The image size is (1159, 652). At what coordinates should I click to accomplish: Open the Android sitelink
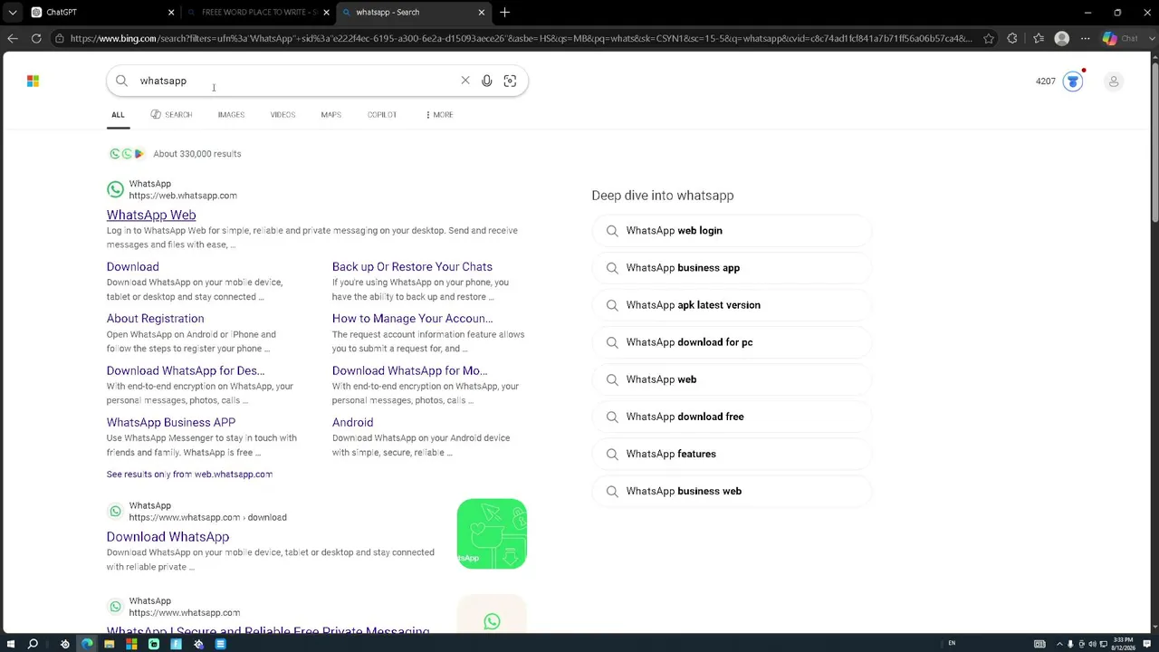pyautogui.click(x=352, y=422)
